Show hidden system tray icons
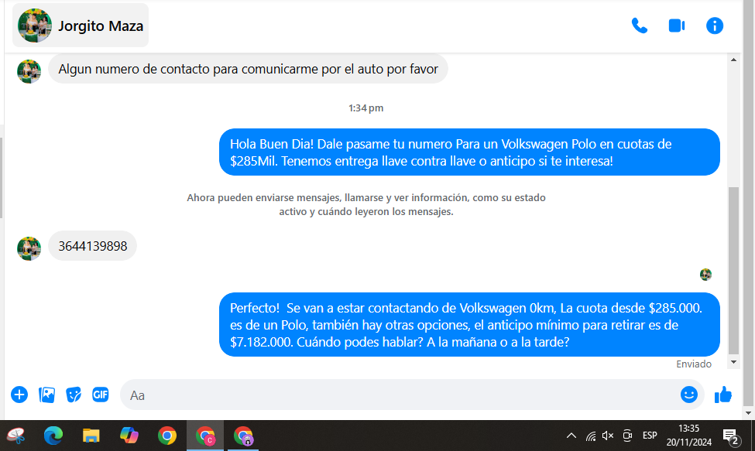 pos(571,436)
